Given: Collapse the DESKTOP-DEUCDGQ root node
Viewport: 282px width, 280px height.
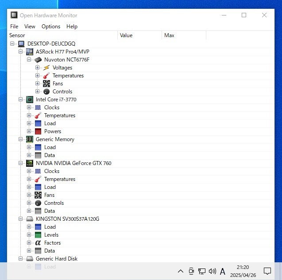Looking at the screenshot, I should 12,44.
